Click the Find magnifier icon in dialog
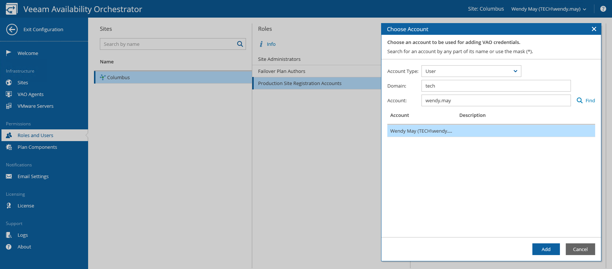Viewport: 612px width, 269px height. [x=580, y=100]
